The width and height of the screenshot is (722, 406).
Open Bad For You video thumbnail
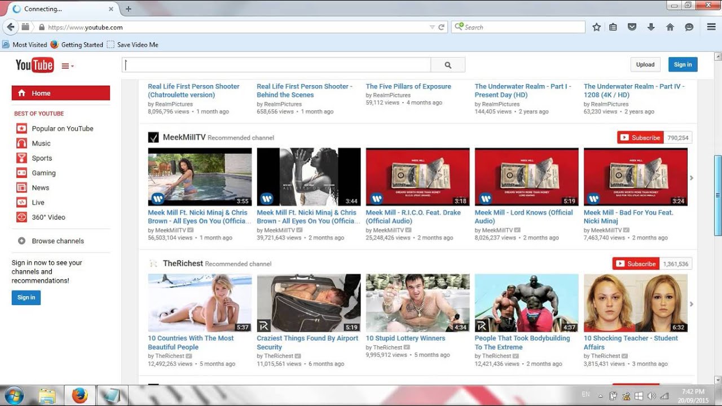click(x=636, y=177)
